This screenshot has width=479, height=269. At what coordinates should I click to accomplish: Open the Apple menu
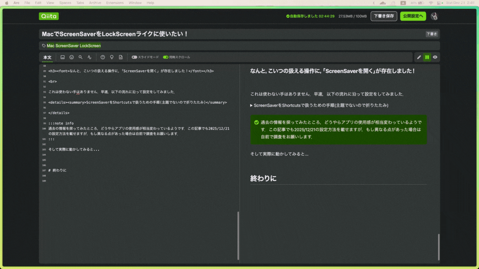(6, 3)
